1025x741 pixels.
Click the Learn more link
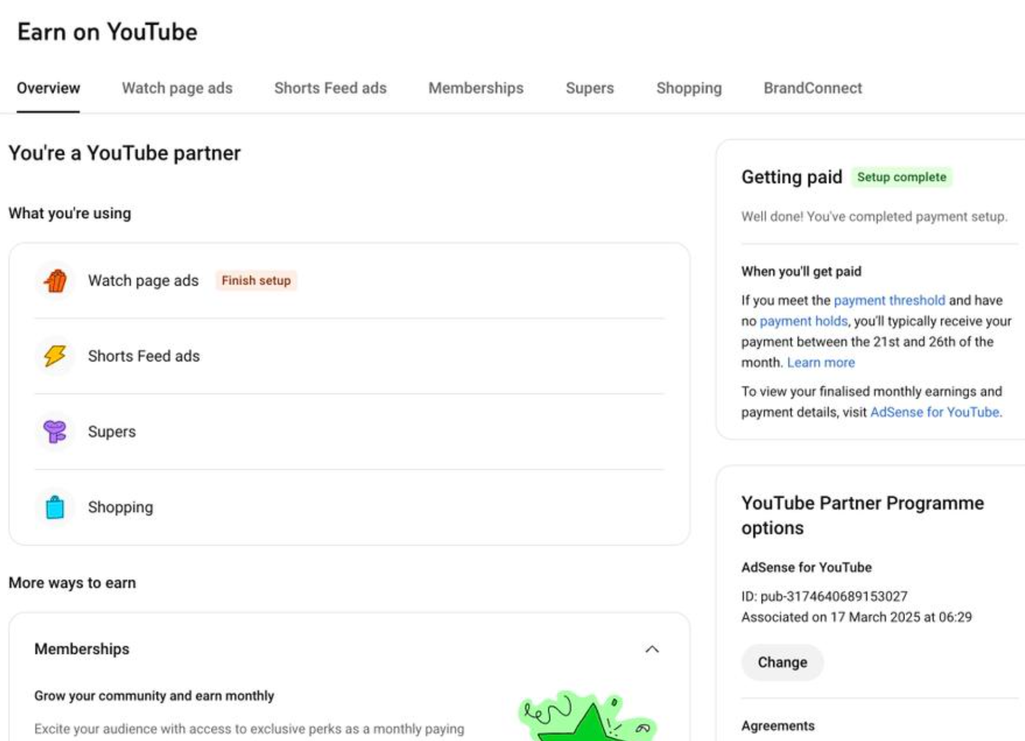coord(821,362)
